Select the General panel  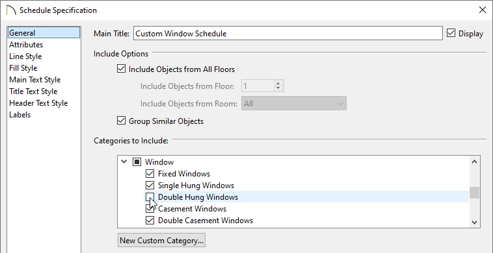(44, 33)
